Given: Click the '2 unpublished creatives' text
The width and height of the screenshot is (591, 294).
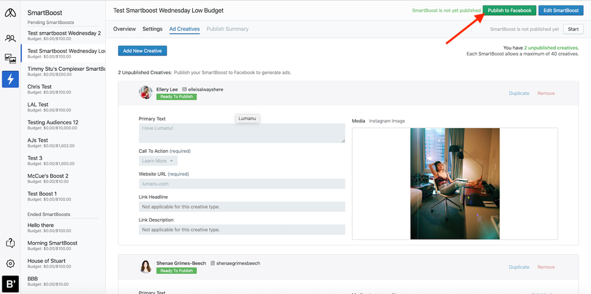Looking at the screenshot, I should click(x=551, y=48).
